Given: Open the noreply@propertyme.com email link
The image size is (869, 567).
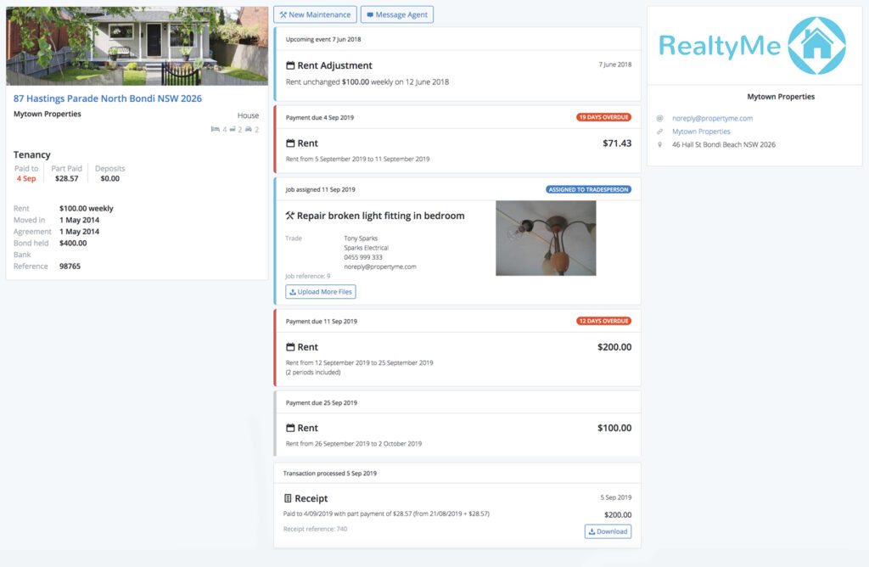Looking at the screenshot, I should (712, 118).
